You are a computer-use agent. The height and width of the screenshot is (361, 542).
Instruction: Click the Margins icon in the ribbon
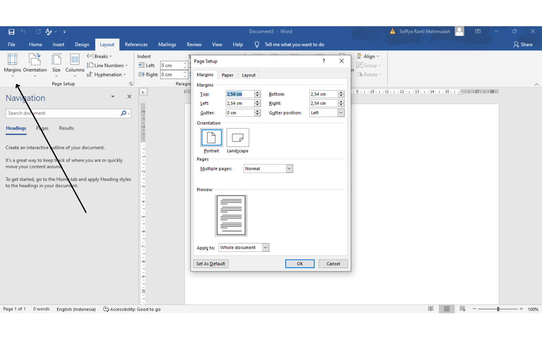[12, 60]
